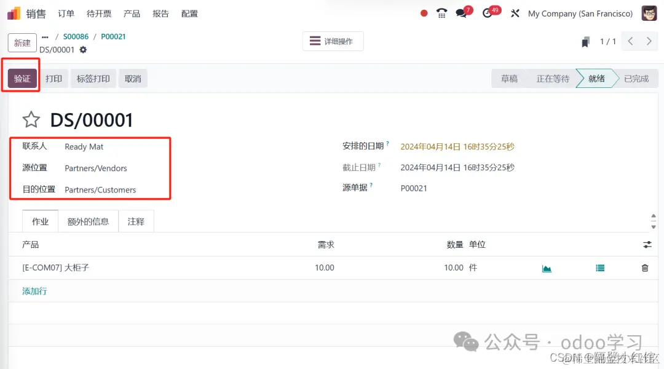664x369 pixels.
Task: Delete 大柜子 line with trash icon
Action: (x=644, y=268)
